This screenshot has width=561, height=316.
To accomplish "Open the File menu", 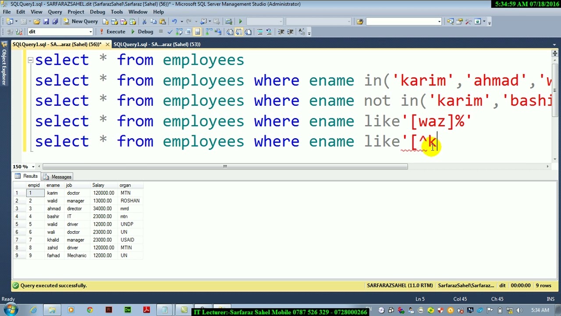I will coord(7,12).
